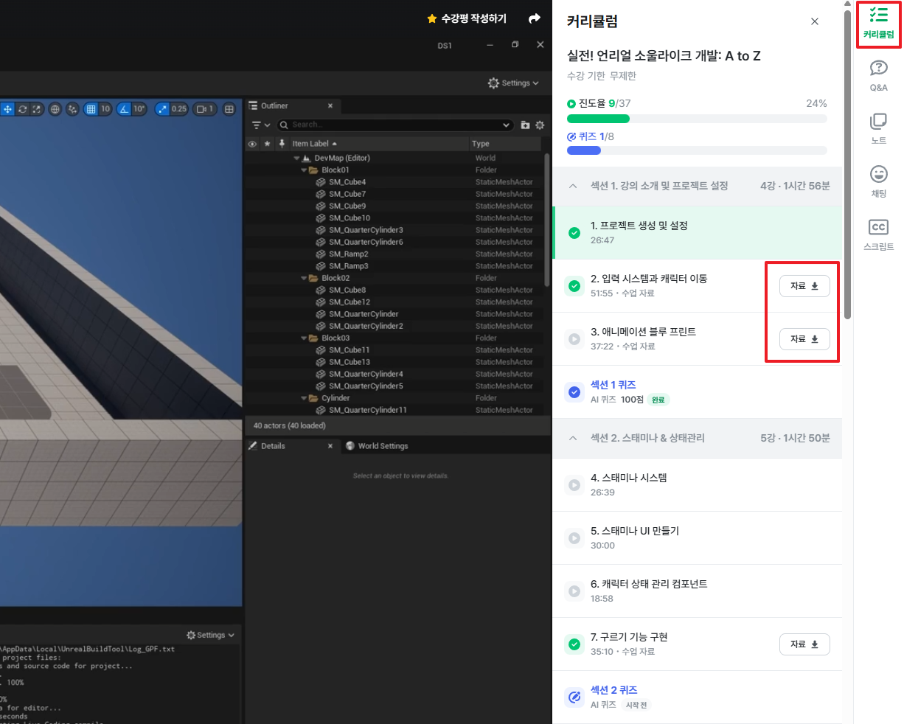The height and width of the screenshot is (724, 904).
Task: Collapse the Cylinder folder
Action: point(304,398)
